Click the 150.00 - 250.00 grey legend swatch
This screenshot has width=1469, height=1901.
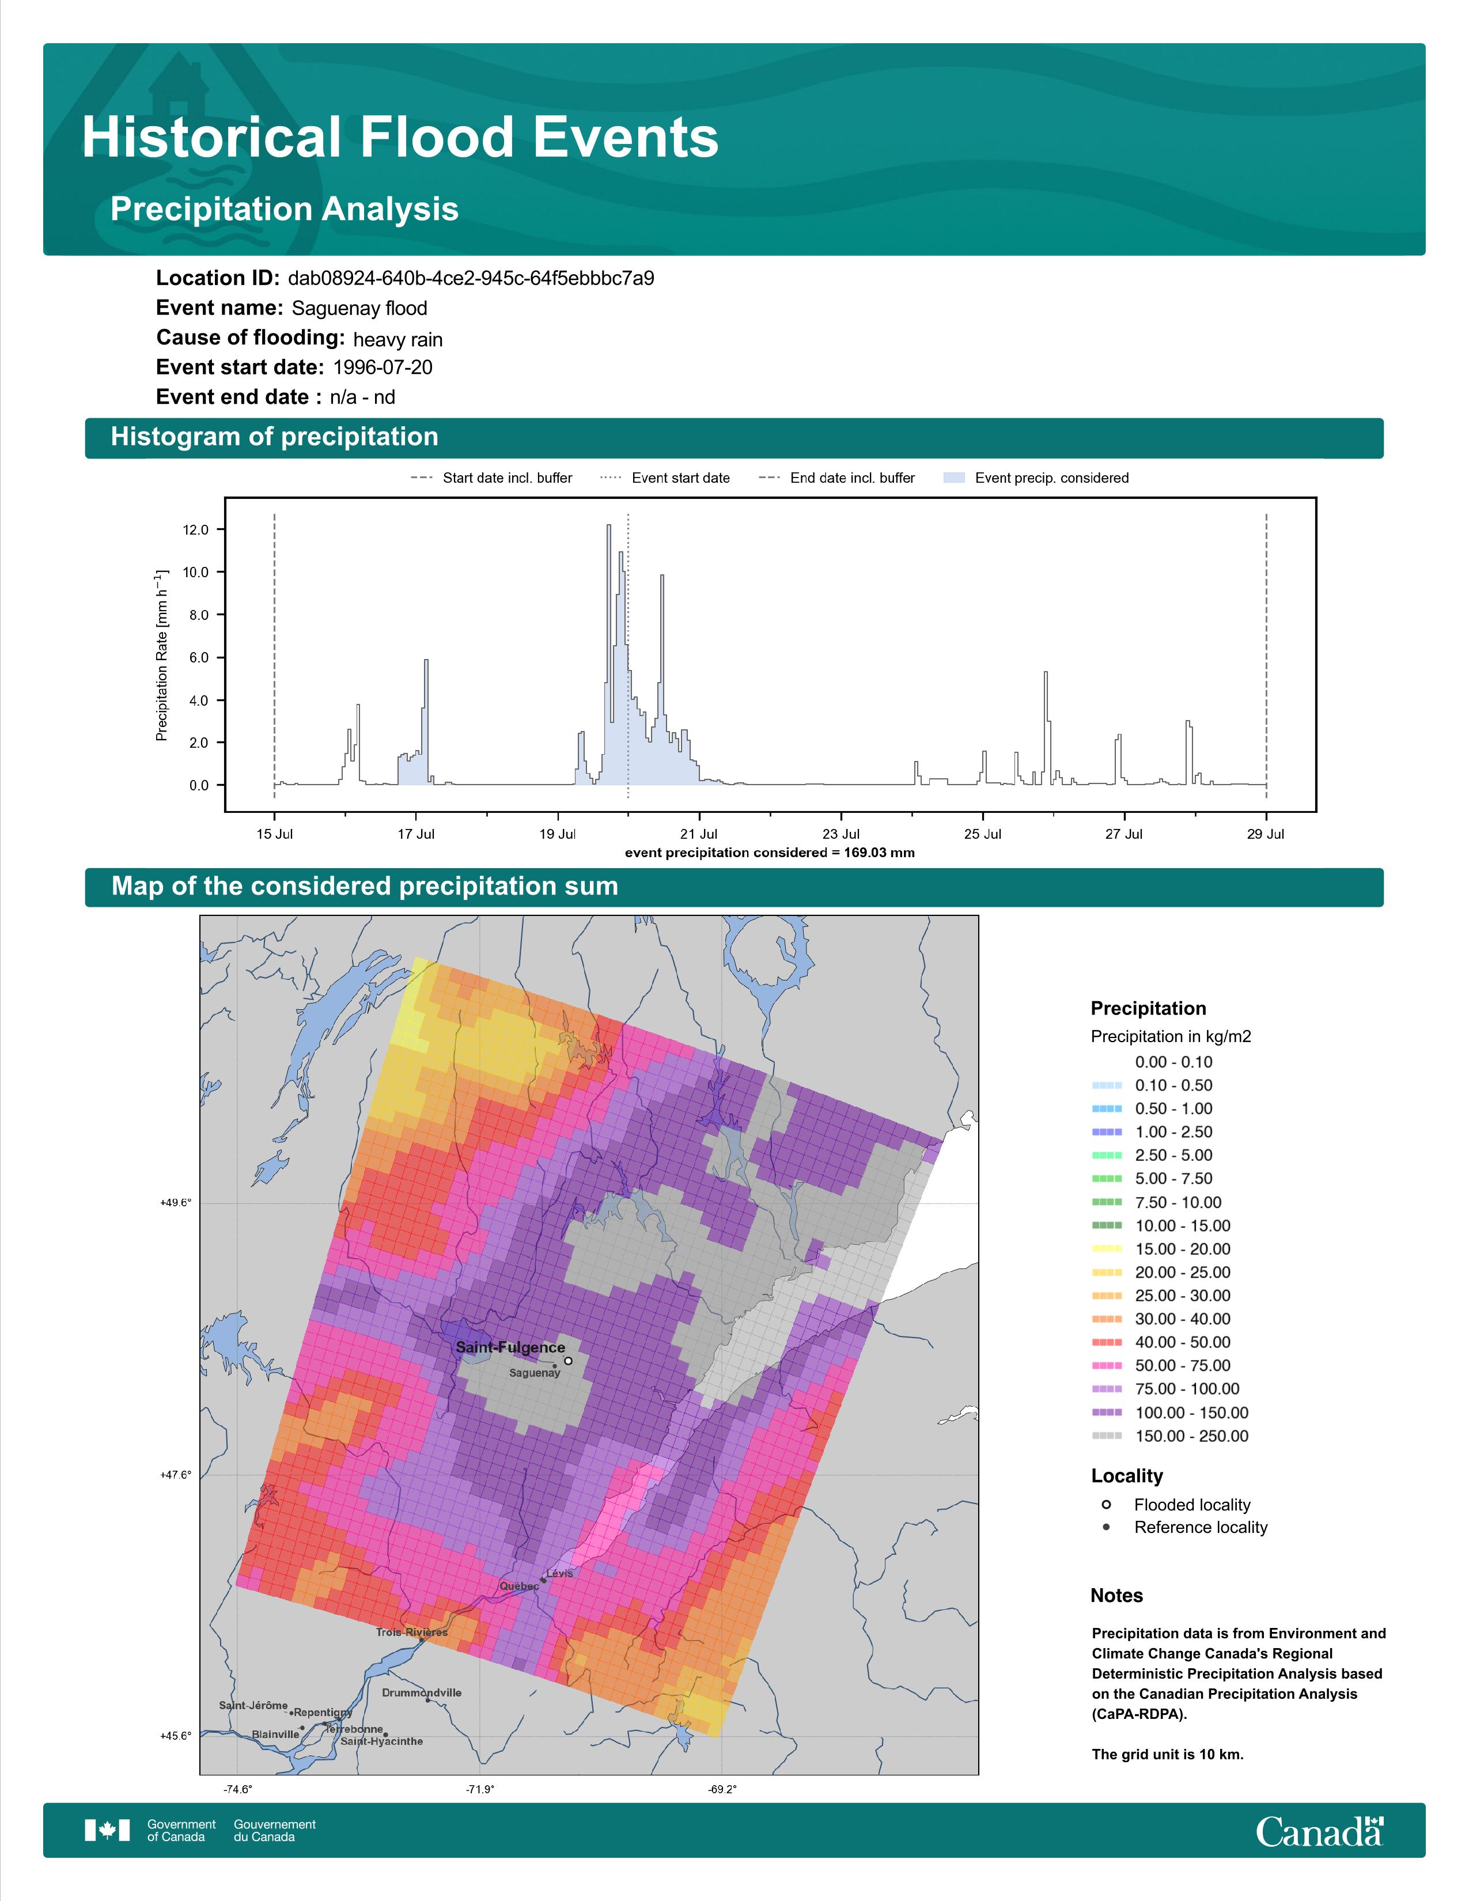[1107, 1436]
